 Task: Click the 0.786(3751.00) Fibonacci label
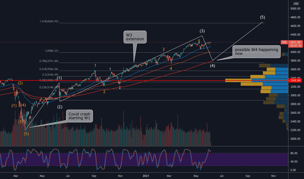tap(49, 61)
